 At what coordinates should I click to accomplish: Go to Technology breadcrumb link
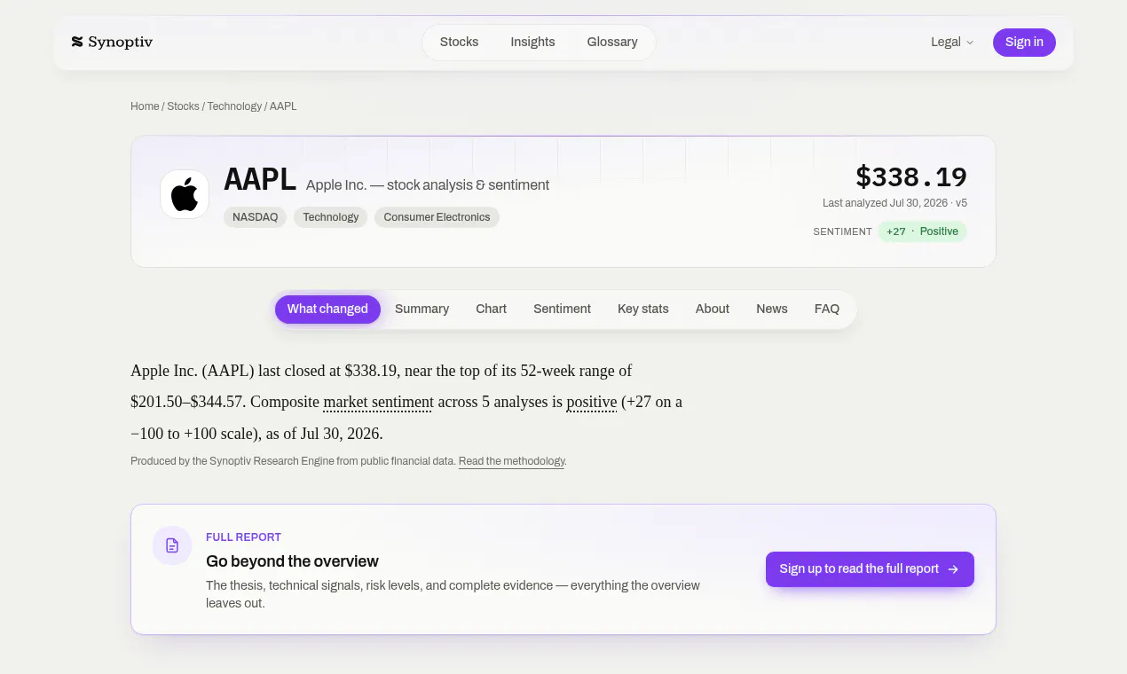tap(234, 106)
